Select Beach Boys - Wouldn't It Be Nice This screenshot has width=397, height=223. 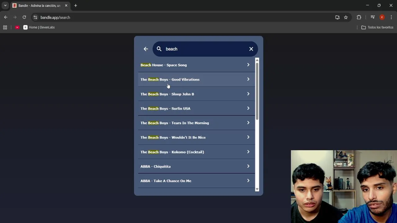click(196, 137)
